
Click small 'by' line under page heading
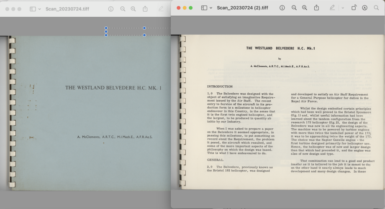(280, 59)
